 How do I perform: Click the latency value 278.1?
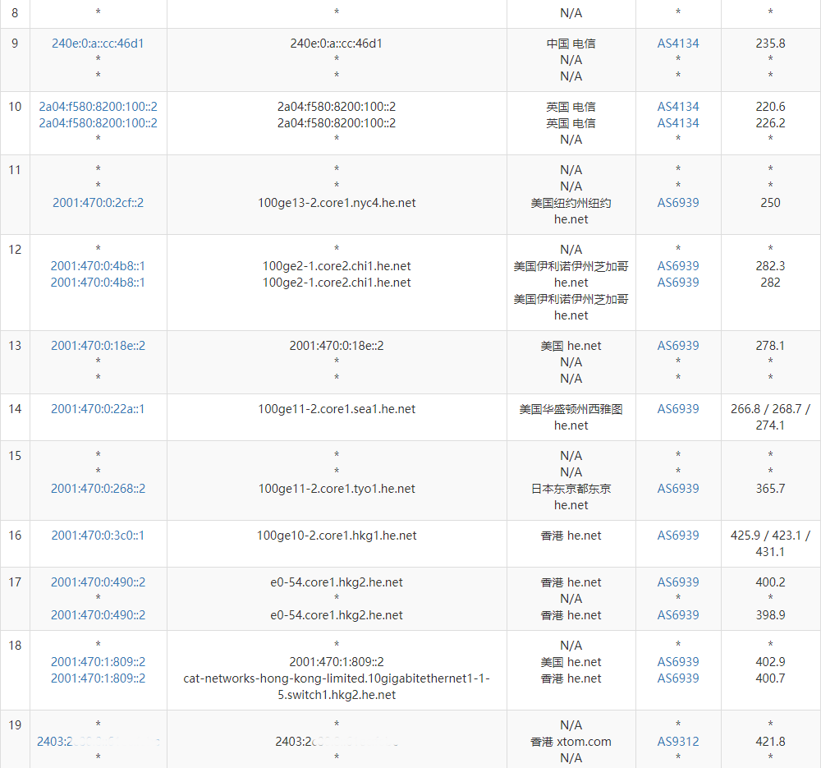point(770,346)
